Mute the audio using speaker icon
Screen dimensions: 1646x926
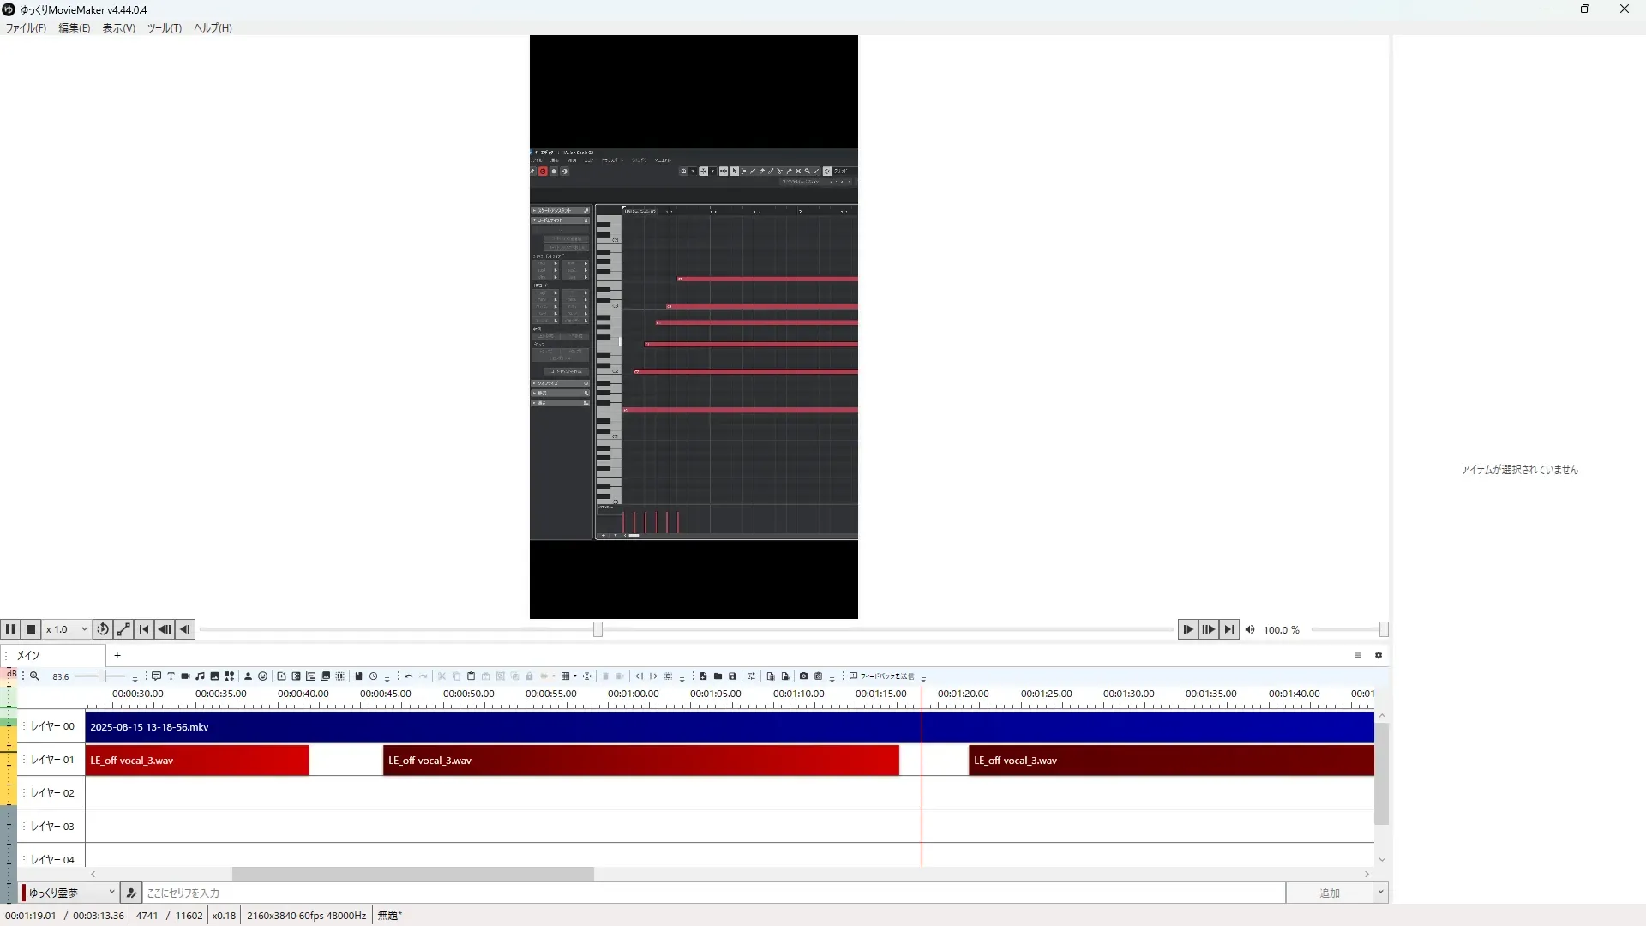tap(1250, 629)
